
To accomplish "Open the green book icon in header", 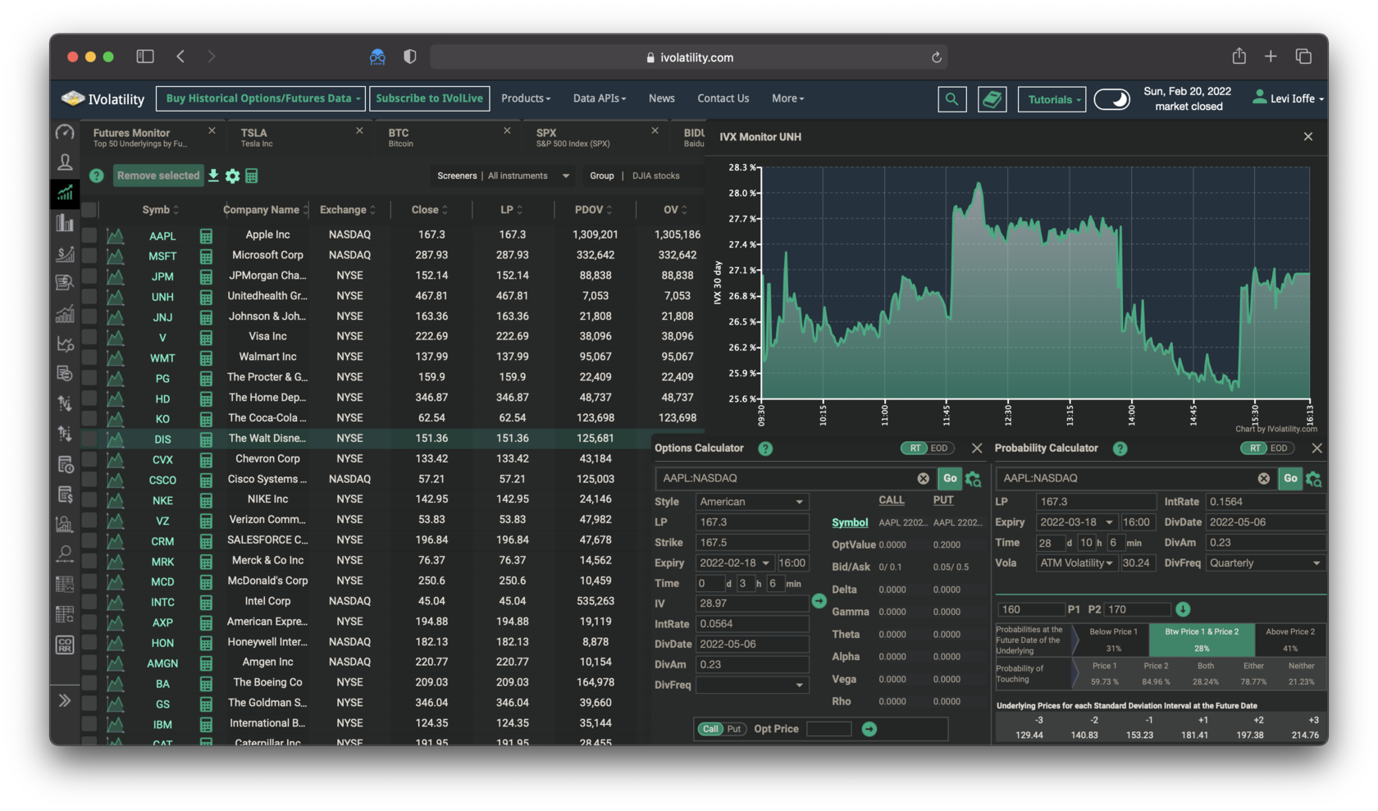I will [992, 99].
